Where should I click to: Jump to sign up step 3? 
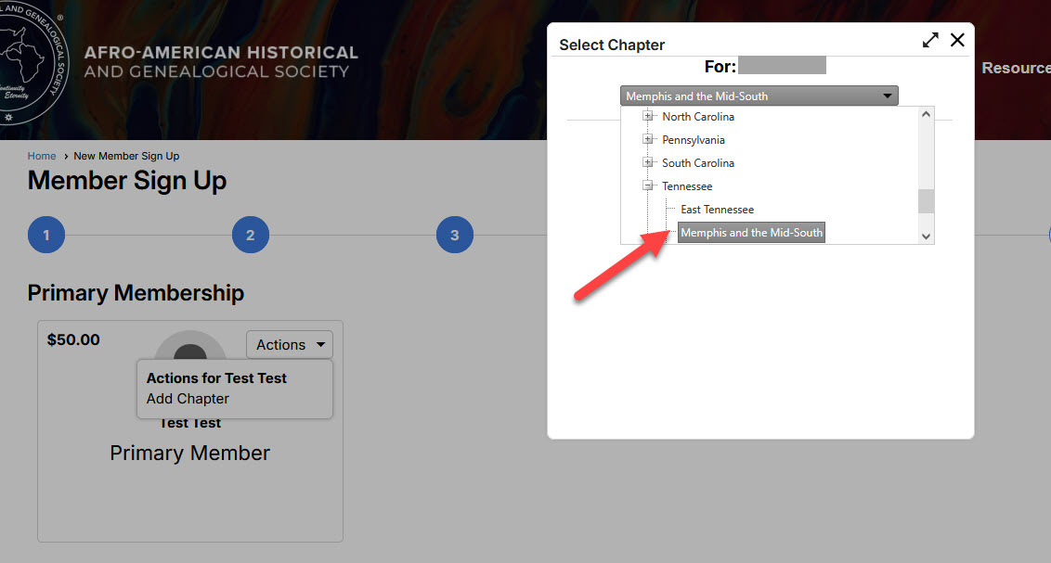(455, 236)
